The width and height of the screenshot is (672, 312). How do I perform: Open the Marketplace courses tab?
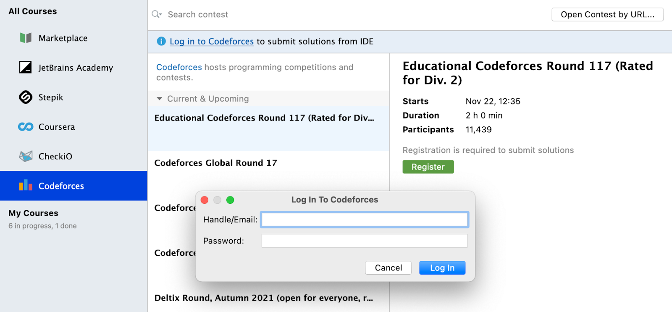coord(63,38)
